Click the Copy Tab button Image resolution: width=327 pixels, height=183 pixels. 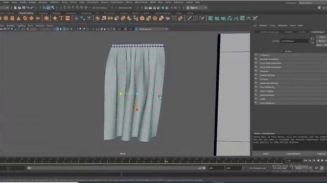point(321,154)
